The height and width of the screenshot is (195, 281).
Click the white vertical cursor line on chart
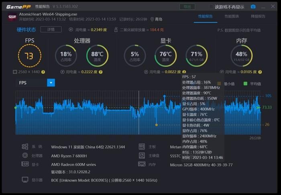pos(139,112)
